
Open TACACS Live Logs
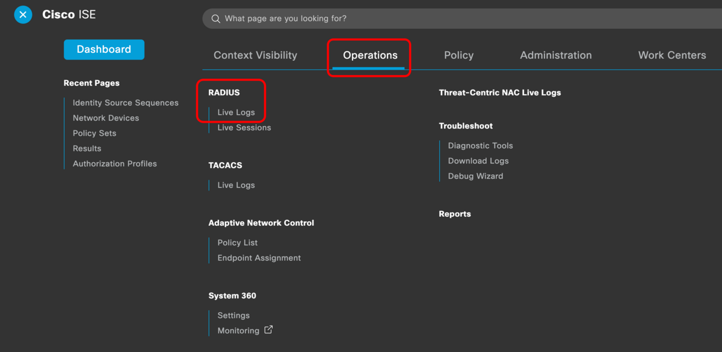coord(236,185)
